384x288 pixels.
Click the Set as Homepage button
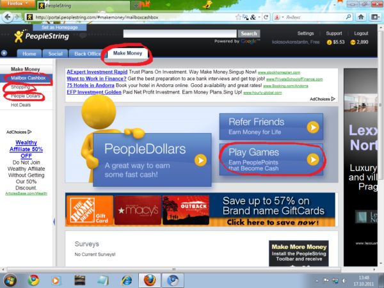[60, 28]
